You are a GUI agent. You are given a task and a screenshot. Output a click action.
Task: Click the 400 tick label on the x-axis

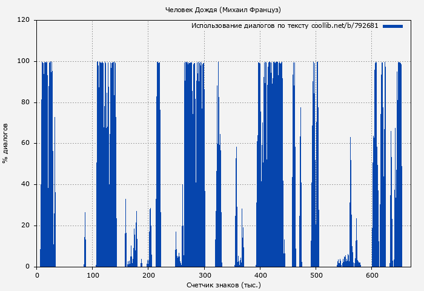pos(260,275)
